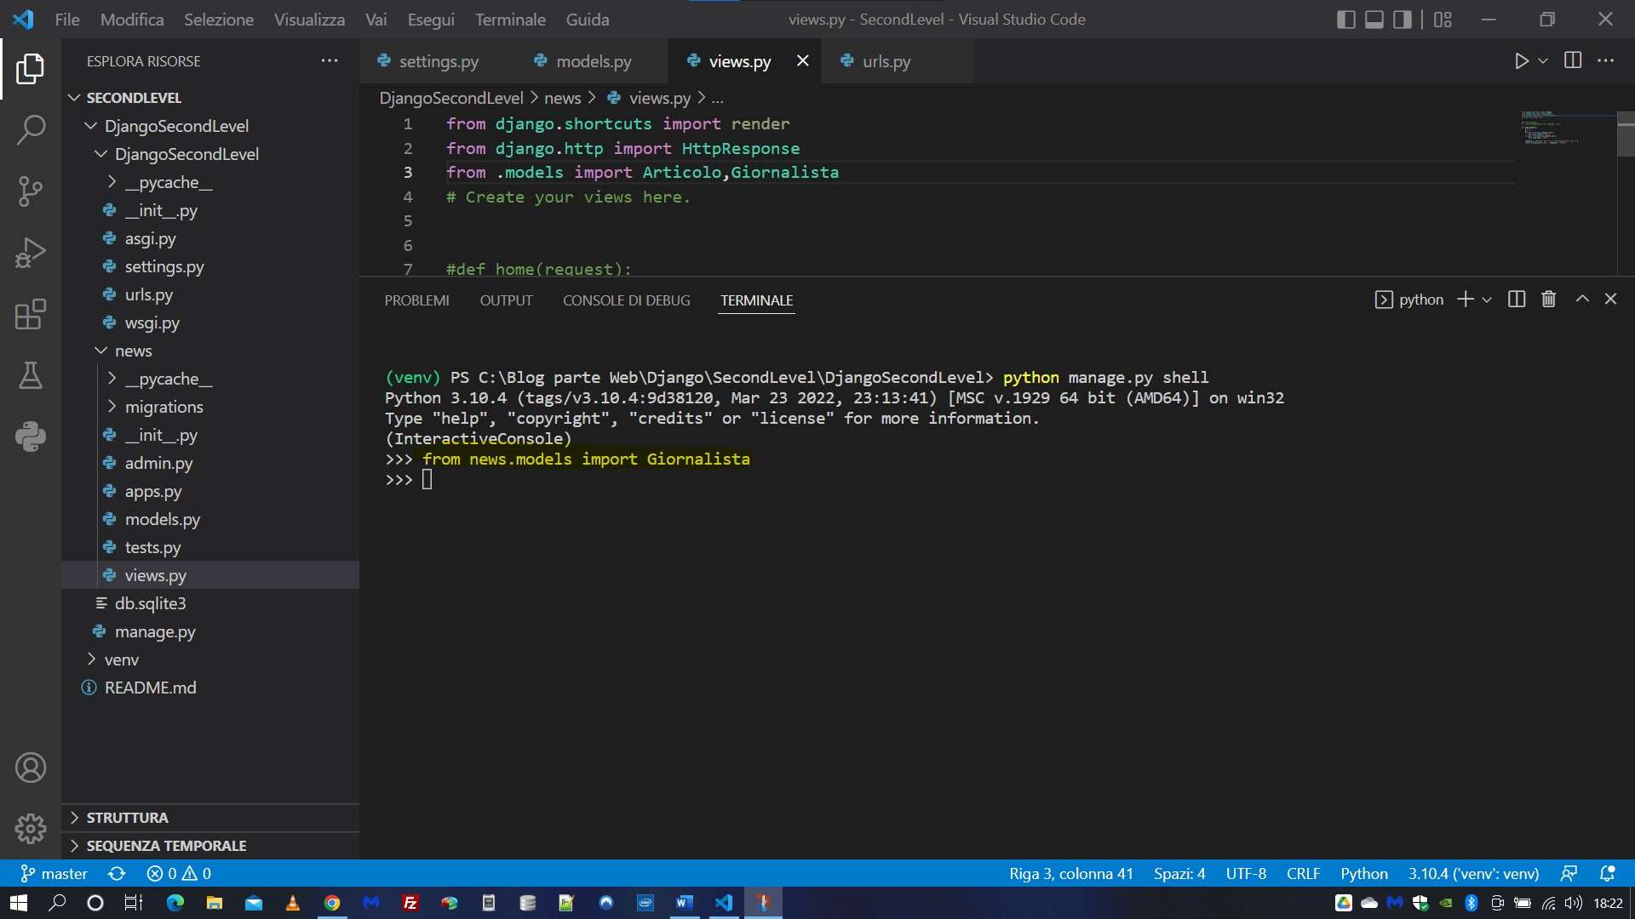Image resolution: width=1635 pixels, height=919 pixels.
Task: Open the Modifica menu
Action: 132,19
